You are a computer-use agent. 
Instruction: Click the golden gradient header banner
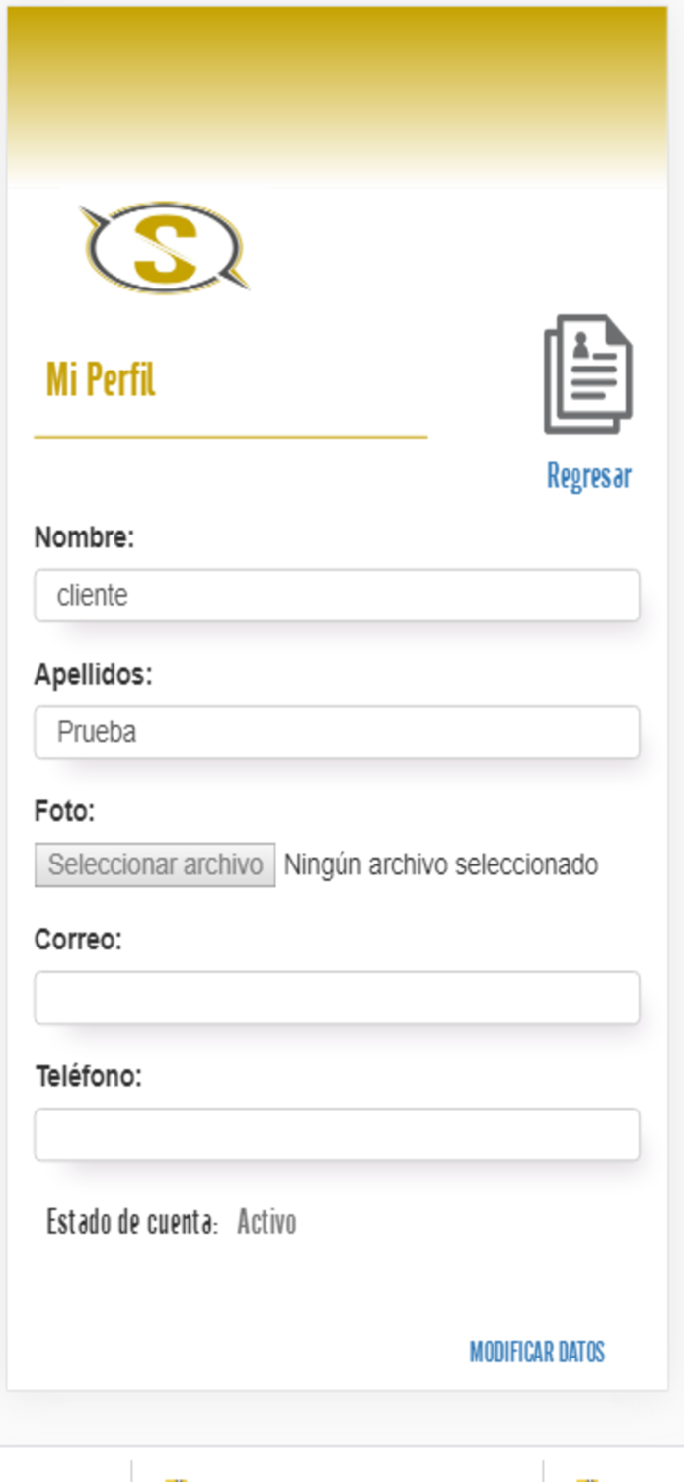[x=337, y=94]
